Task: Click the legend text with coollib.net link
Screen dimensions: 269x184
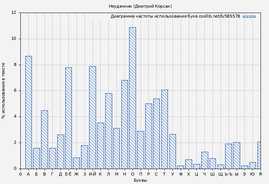Action: (x=175, y=16)
